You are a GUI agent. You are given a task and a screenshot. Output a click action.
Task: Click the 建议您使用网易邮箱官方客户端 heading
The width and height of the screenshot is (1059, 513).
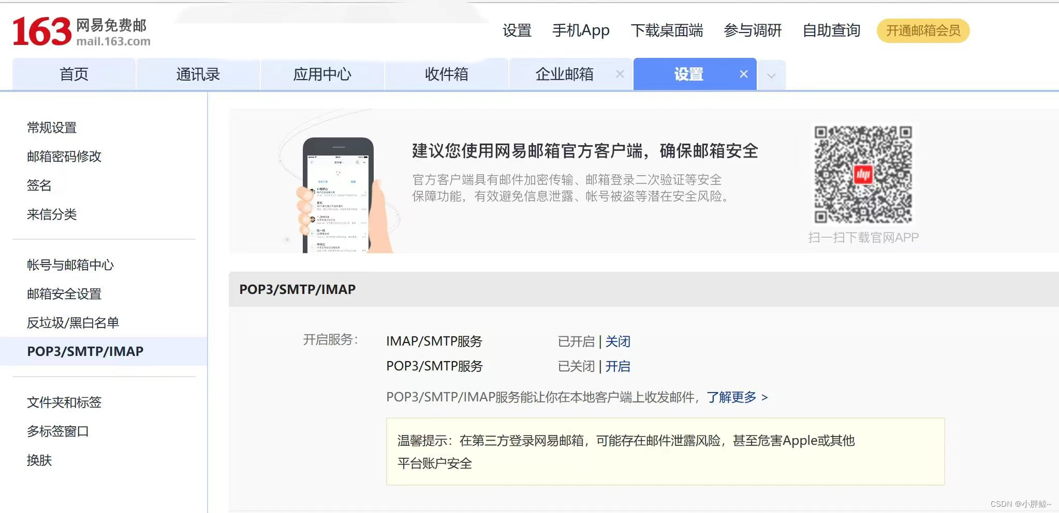[x=585, y=151]
